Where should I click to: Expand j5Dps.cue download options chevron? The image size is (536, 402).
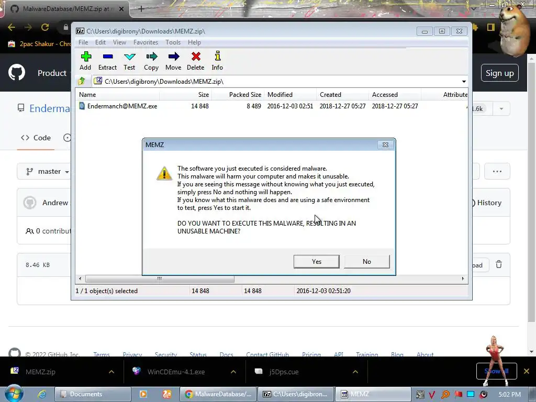355,372
